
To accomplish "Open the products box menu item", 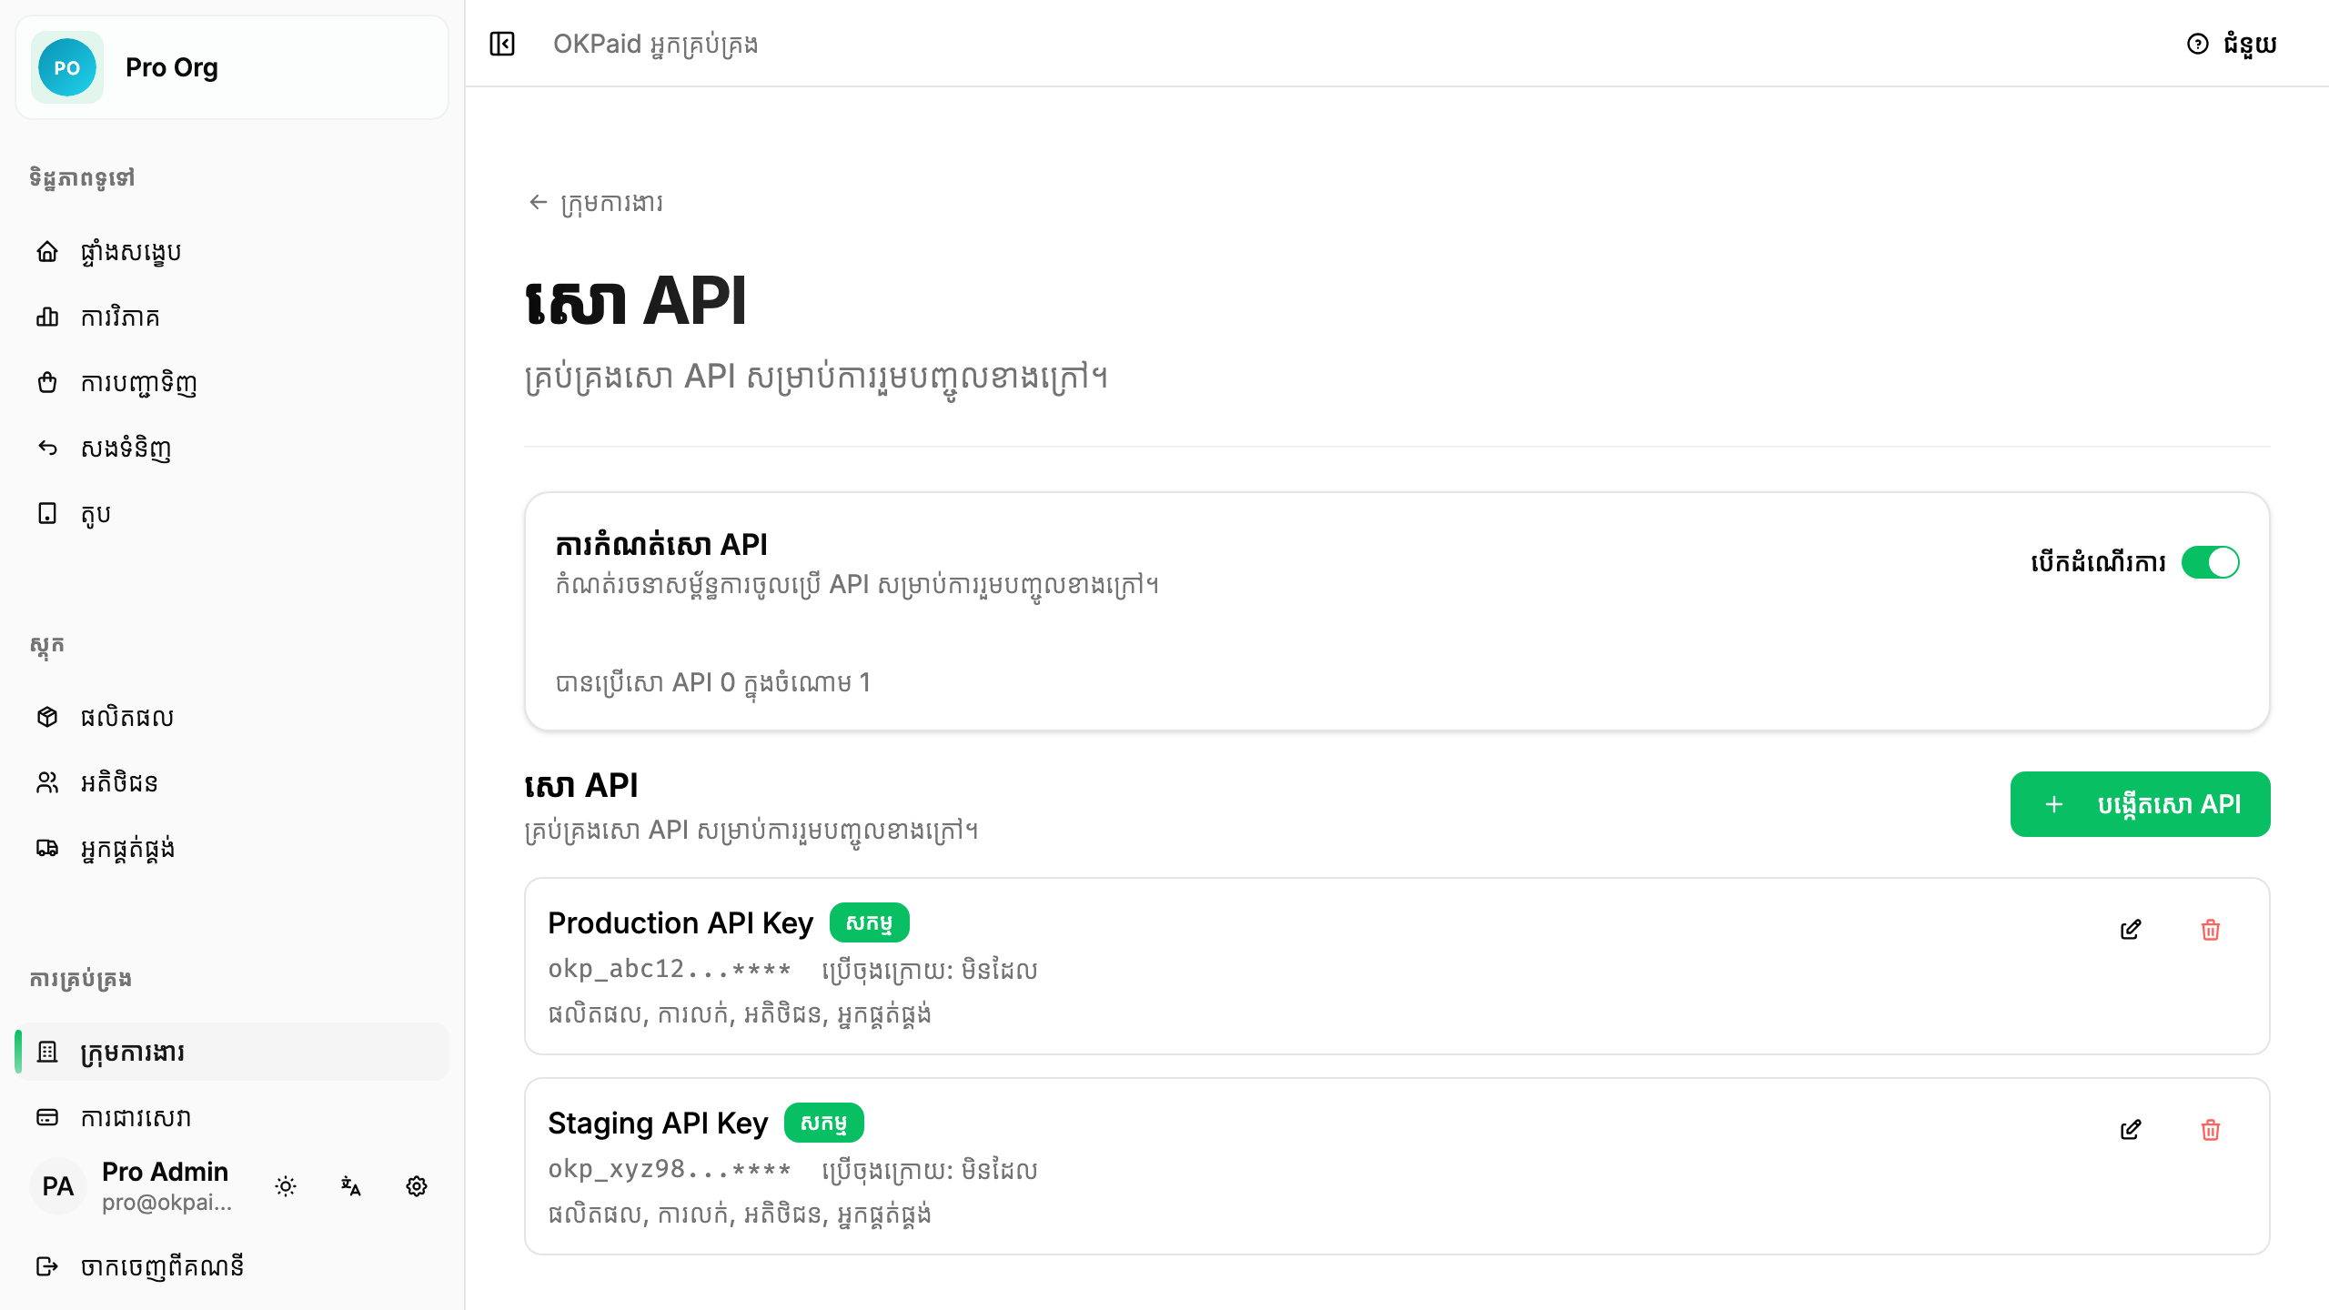I will 233,717.
